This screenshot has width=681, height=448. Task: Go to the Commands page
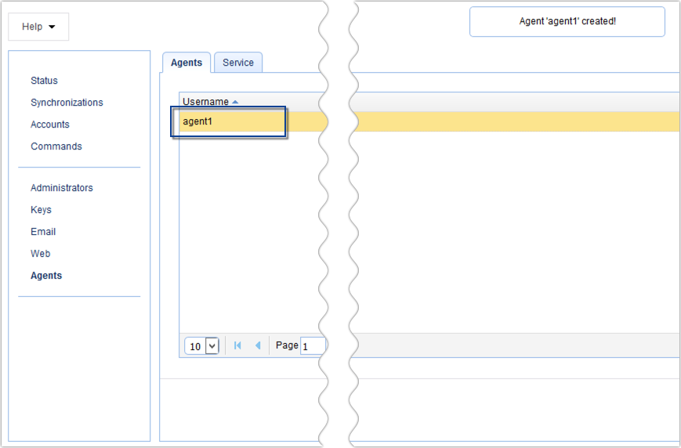56,146
